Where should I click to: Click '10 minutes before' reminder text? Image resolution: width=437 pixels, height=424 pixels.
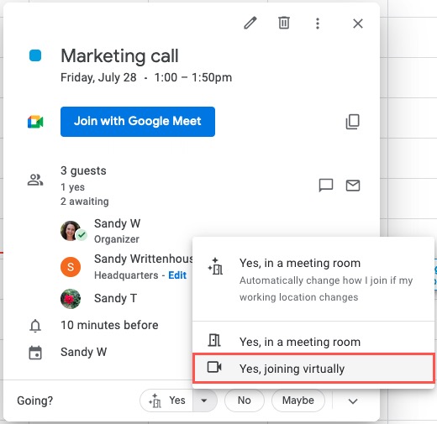(109, 325)
